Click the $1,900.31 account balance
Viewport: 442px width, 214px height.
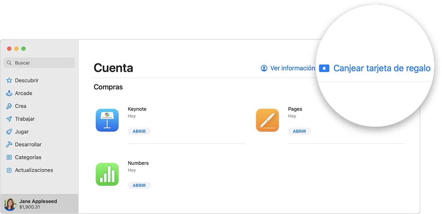point(30,207)
